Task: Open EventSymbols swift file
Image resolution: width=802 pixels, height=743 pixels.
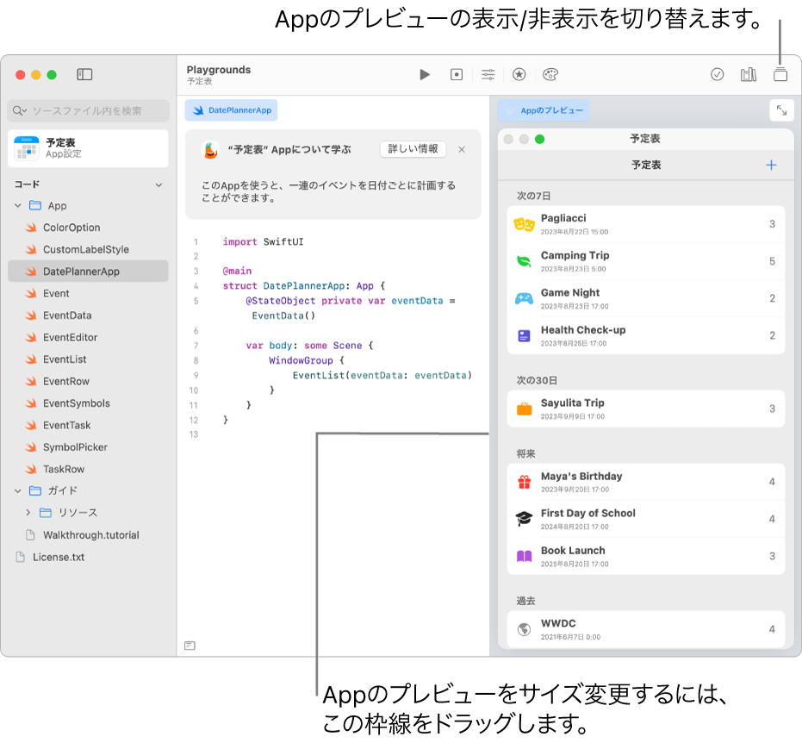Action: coord(88,403)
